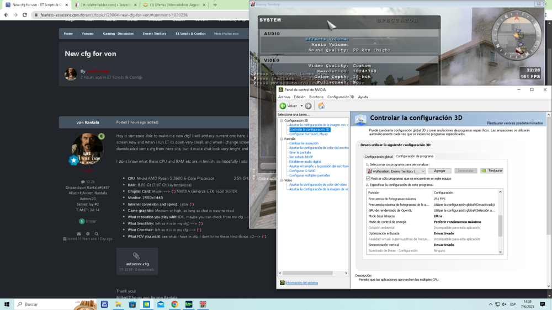
Task: Click task tree horizontal scrollbar right arrow
Action: coord(346,273)
